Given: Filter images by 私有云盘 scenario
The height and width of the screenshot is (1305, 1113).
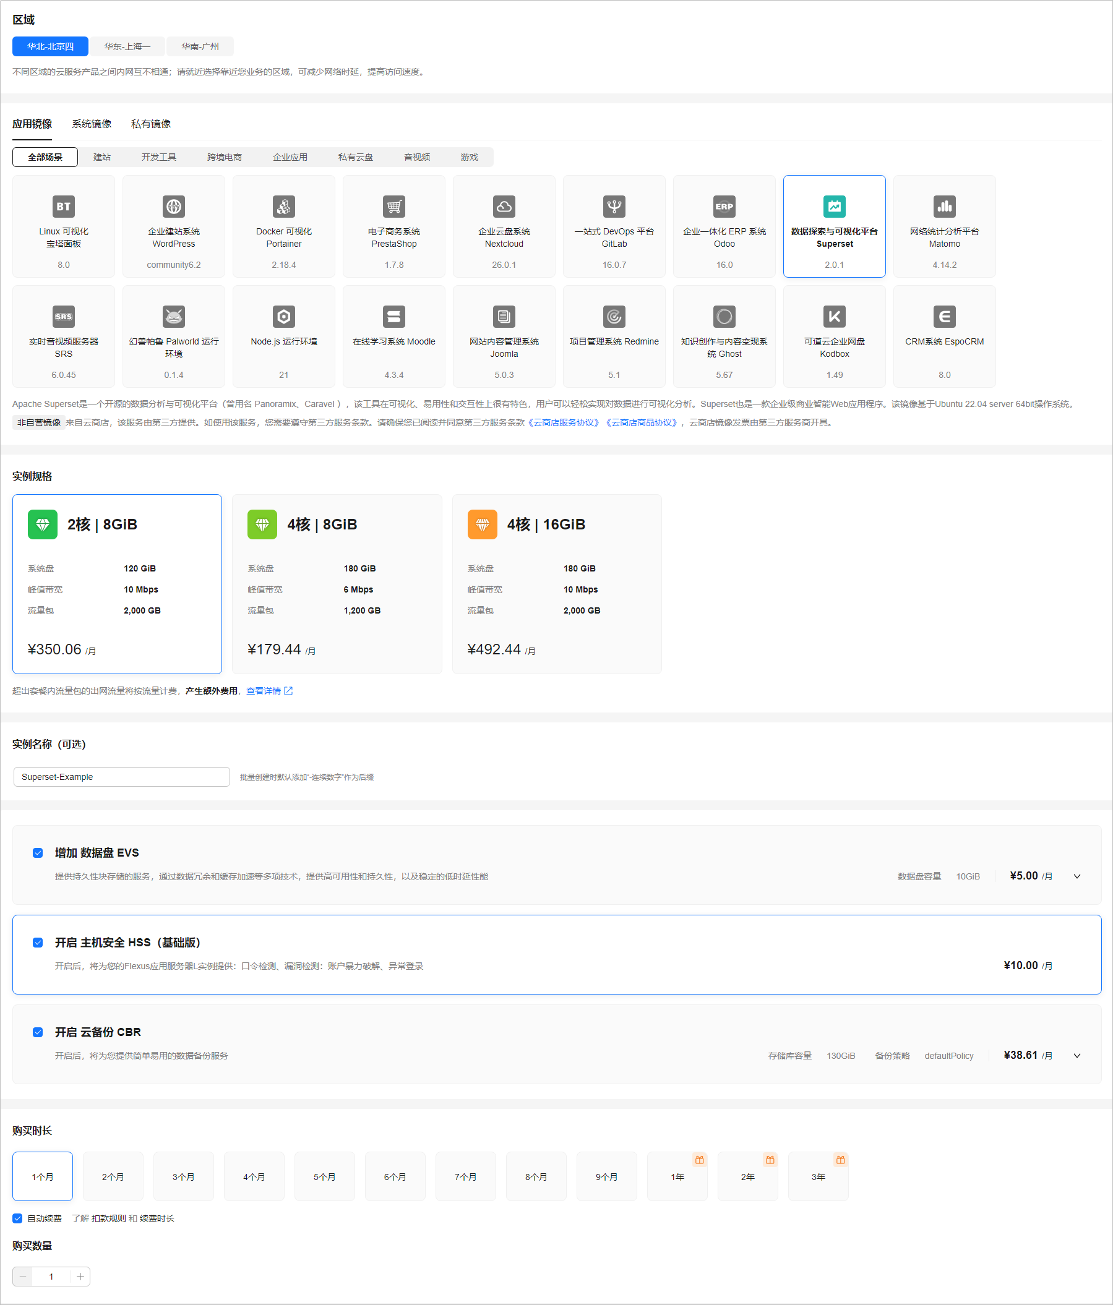Looking at the screenshot, I should [355, 158].
